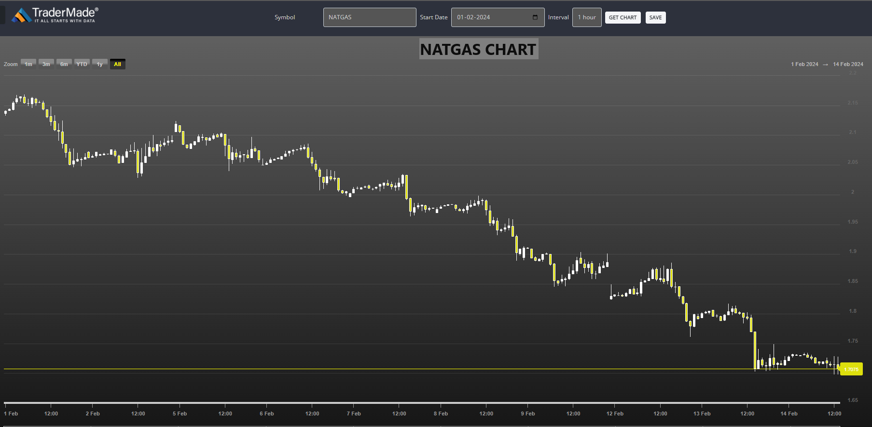This screenshot has width=872, height=427.
Task: Click the Symbol input field containing NATGAS
Action: point(370,17)
